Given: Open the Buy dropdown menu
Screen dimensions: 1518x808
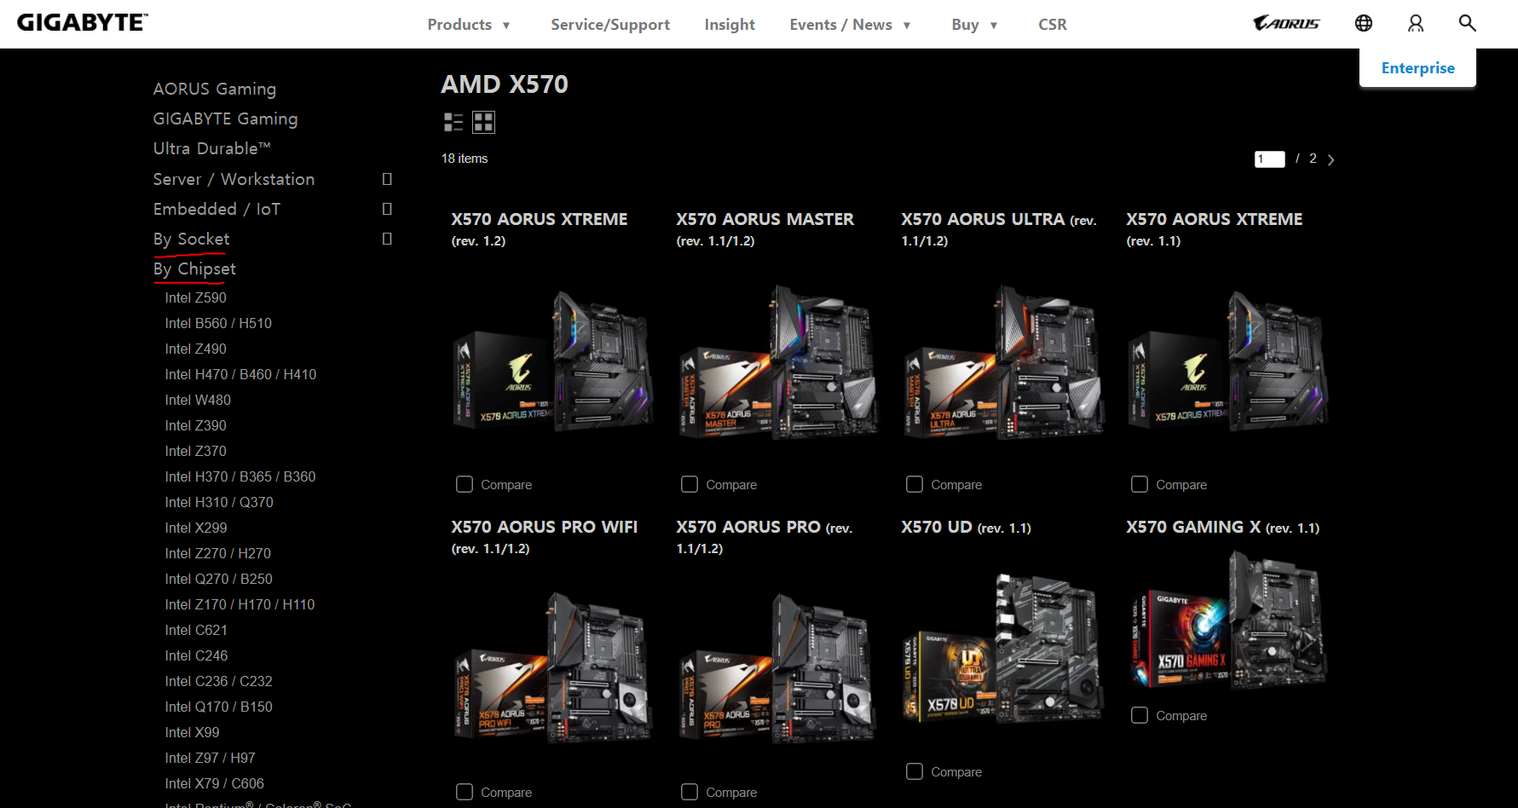Looking at the screenshot, I should (x=974, y=25).
